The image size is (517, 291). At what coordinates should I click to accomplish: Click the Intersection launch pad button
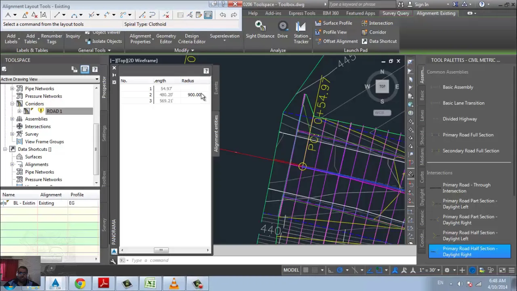pos(377,23)
